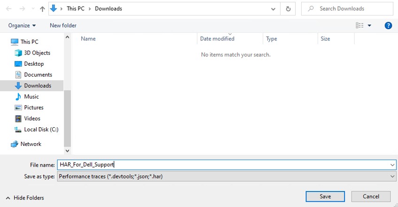This screenshot has width=398, height=207.
Task: Click the Network globe icon
Action: [15, 144]
